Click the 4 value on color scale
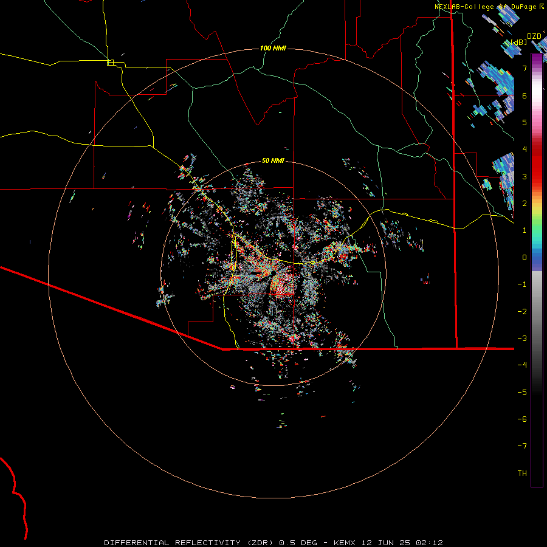The width and height of the screenshot is (547, 547). coord(525,150)
